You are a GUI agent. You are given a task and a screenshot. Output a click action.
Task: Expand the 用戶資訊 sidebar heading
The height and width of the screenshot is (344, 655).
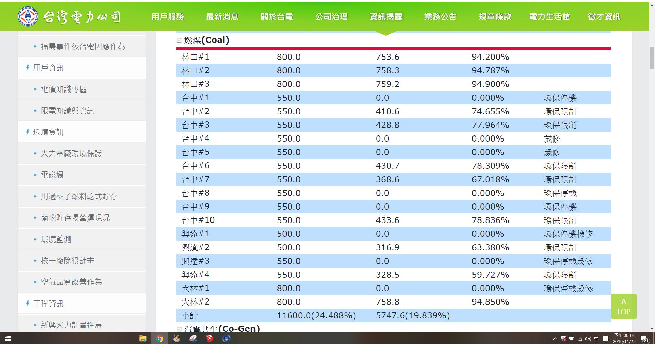pyautogui.click(x=48, y=68)
